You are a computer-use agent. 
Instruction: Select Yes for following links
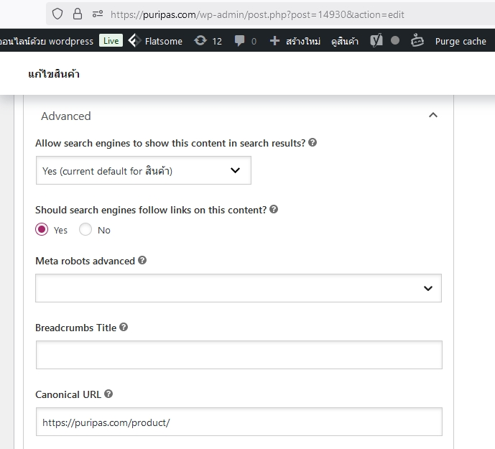42,230
